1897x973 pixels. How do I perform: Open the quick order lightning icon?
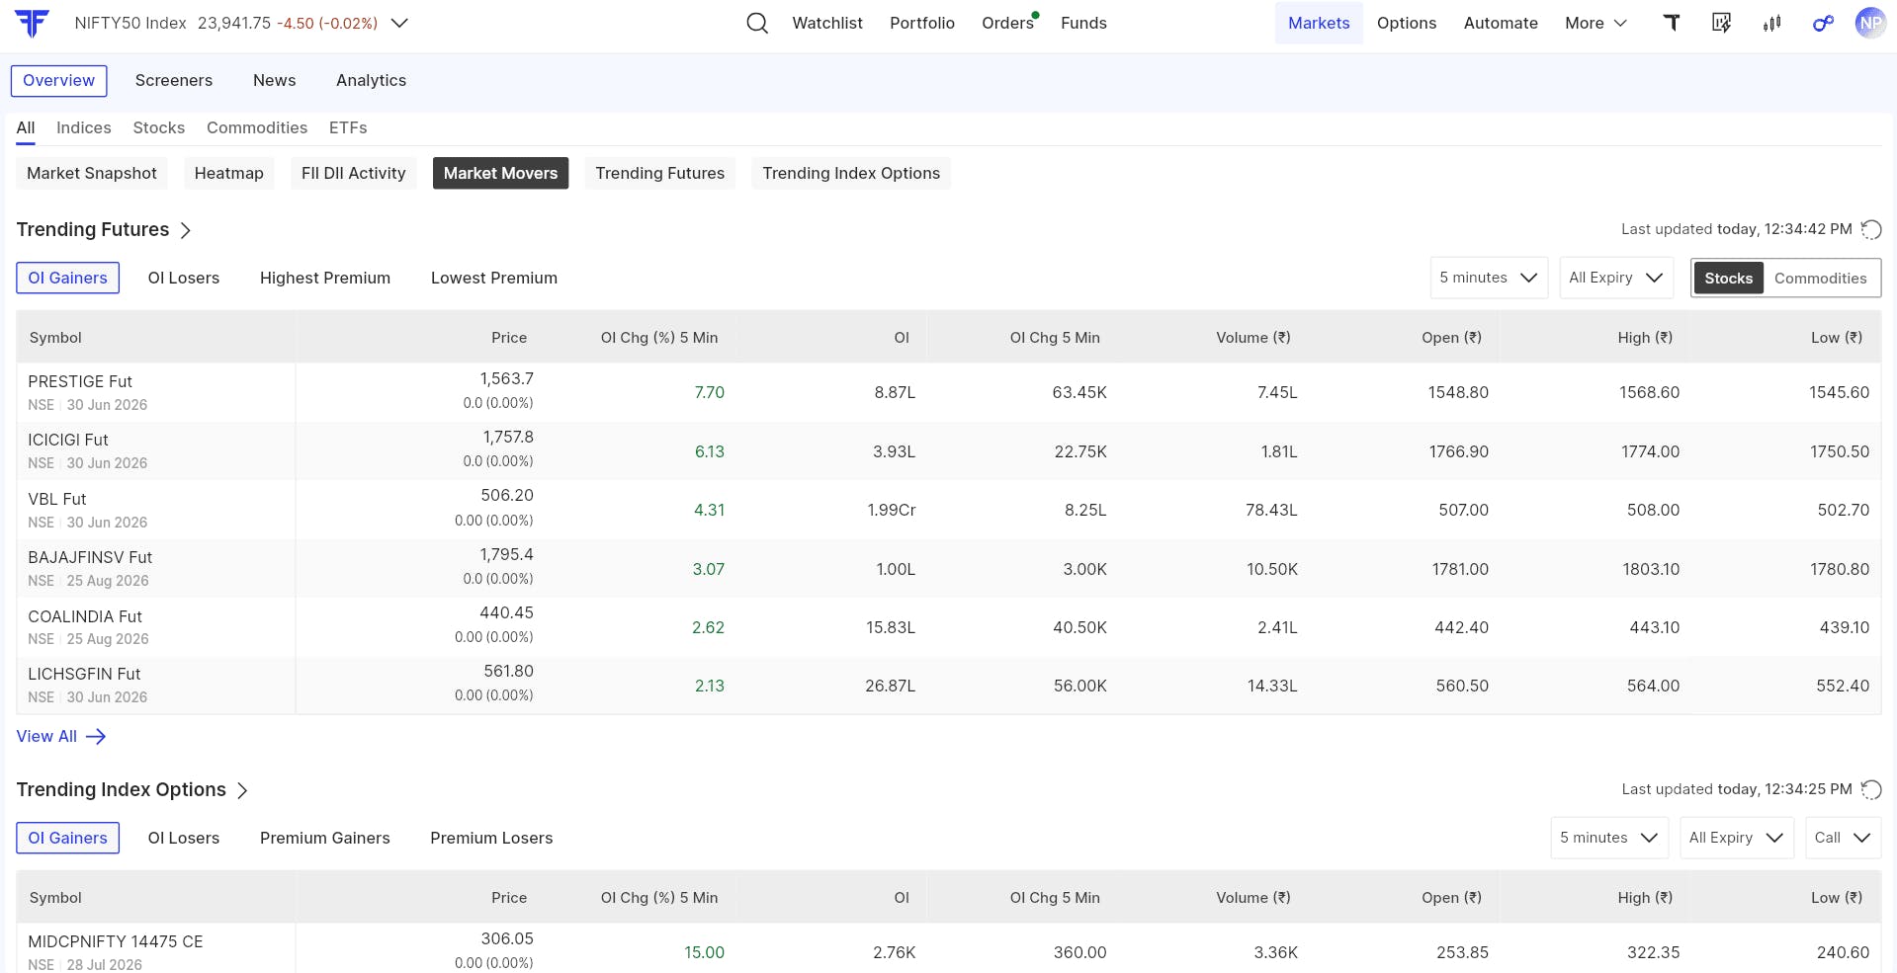(1722, 23)
